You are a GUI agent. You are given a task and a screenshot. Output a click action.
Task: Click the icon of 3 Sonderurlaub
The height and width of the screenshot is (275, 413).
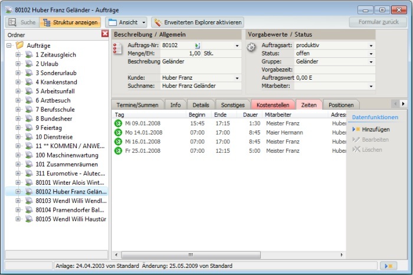coord(29,73)
